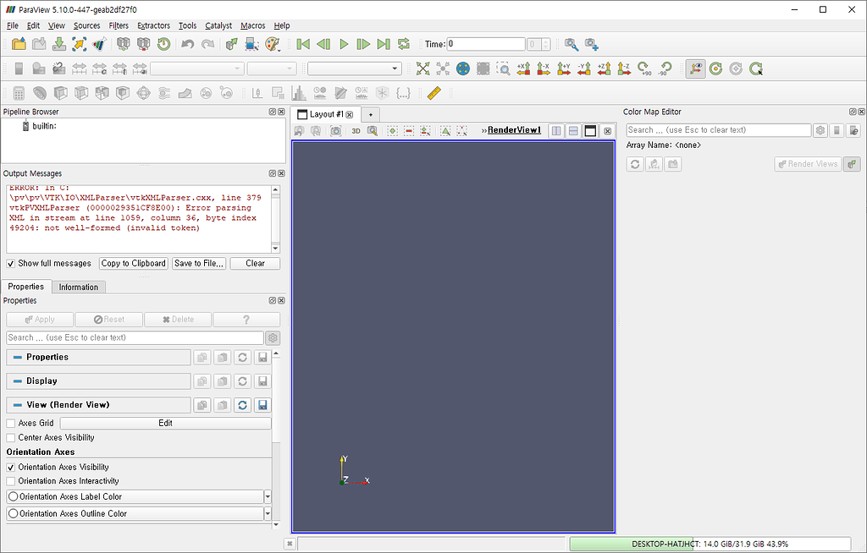
Task: Step to next frame
Action: pyautogui.click(x=363, y=44)
